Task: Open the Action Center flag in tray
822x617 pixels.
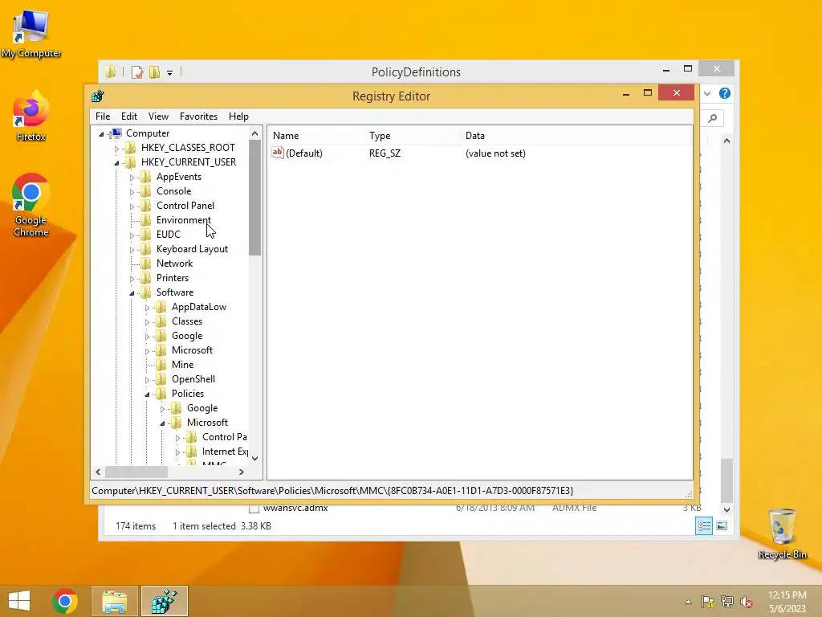Action: point(708,602)
